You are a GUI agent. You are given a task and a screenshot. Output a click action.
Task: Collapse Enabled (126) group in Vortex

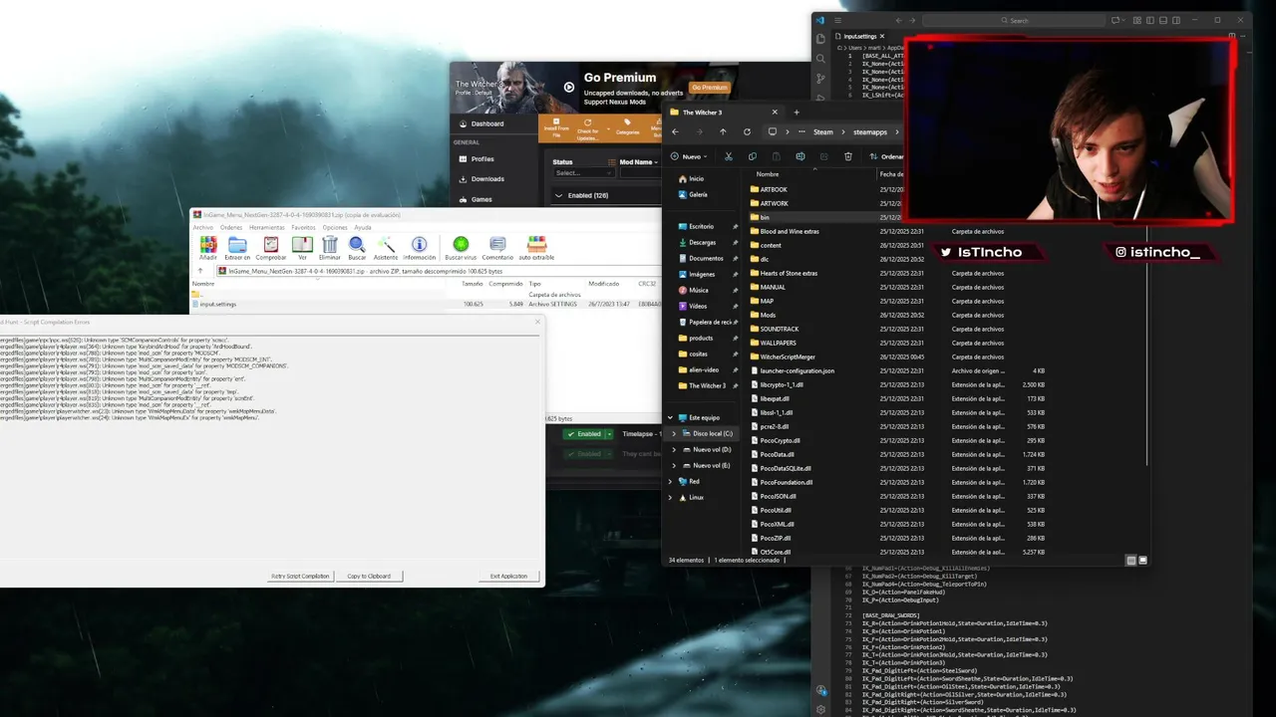(x=558, y=195)
